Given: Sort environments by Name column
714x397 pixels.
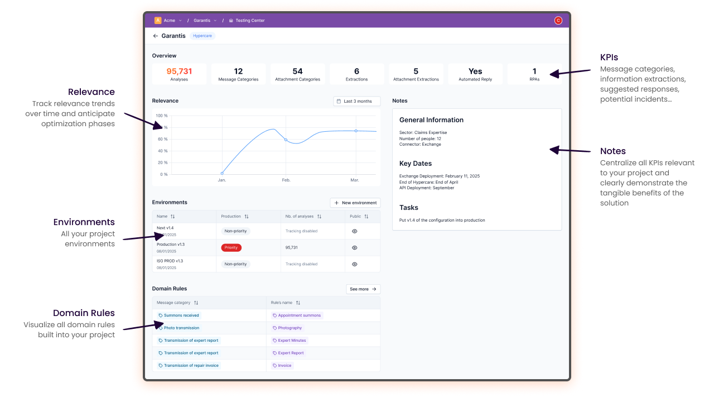Looking at the screenshot, I should (173, 216).
